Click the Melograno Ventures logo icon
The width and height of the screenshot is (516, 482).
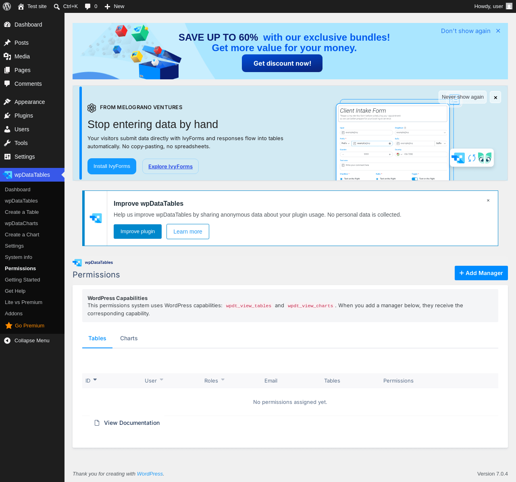(x=92, y=108)
